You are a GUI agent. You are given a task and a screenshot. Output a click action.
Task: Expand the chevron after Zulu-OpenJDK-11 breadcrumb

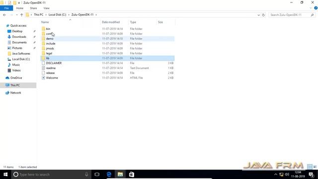(x=96, y=15)
